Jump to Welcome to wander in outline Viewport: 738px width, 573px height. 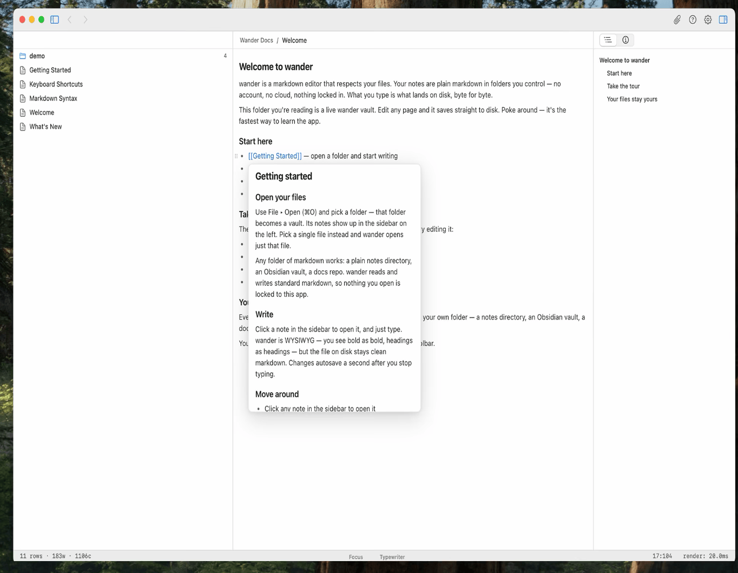pos(624,61)
